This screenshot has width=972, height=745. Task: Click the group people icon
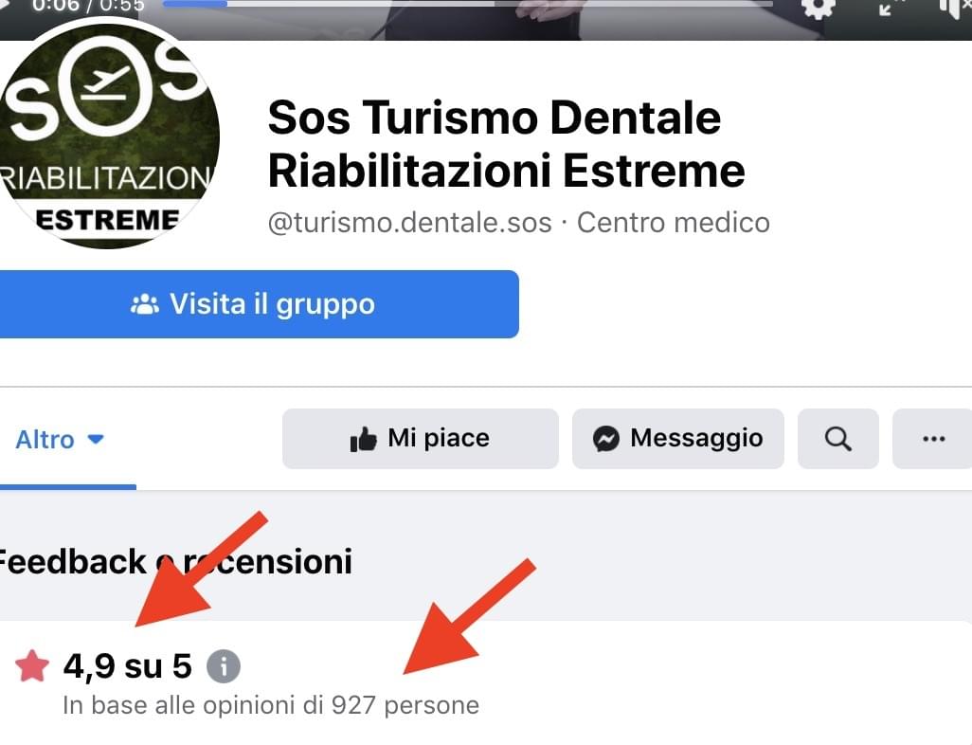[144, 304]
